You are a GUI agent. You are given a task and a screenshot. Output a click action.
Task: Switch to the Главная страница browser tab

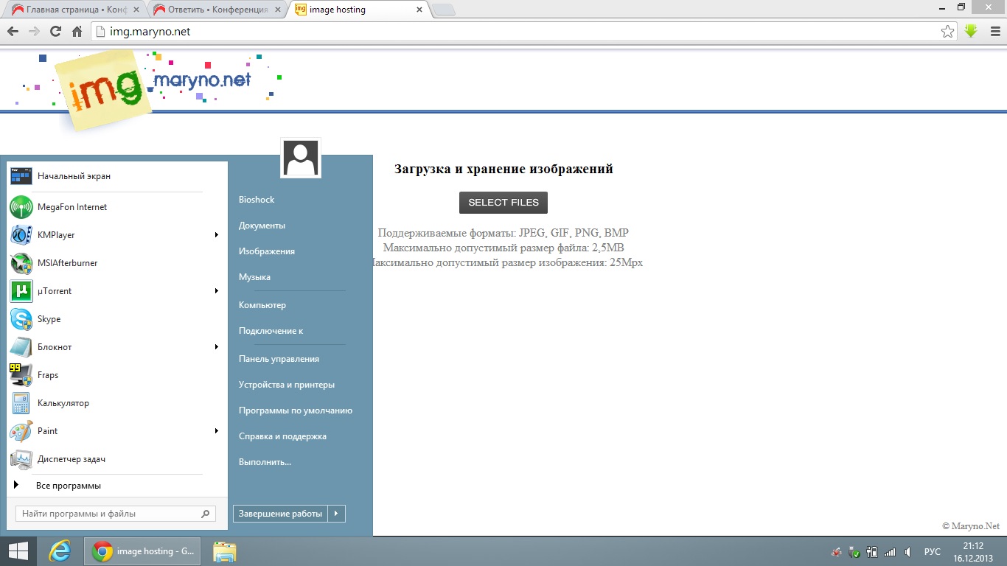pyautogui.click(x=74, y=10)
